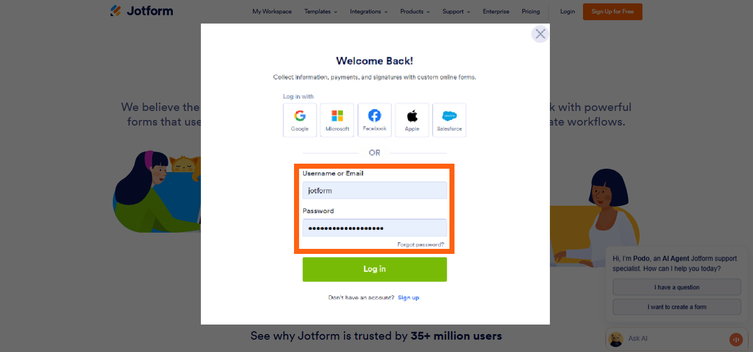Close the Welcome Back login dialog
The width and height of the screenshot is (753, 352).
coord(540,34)
